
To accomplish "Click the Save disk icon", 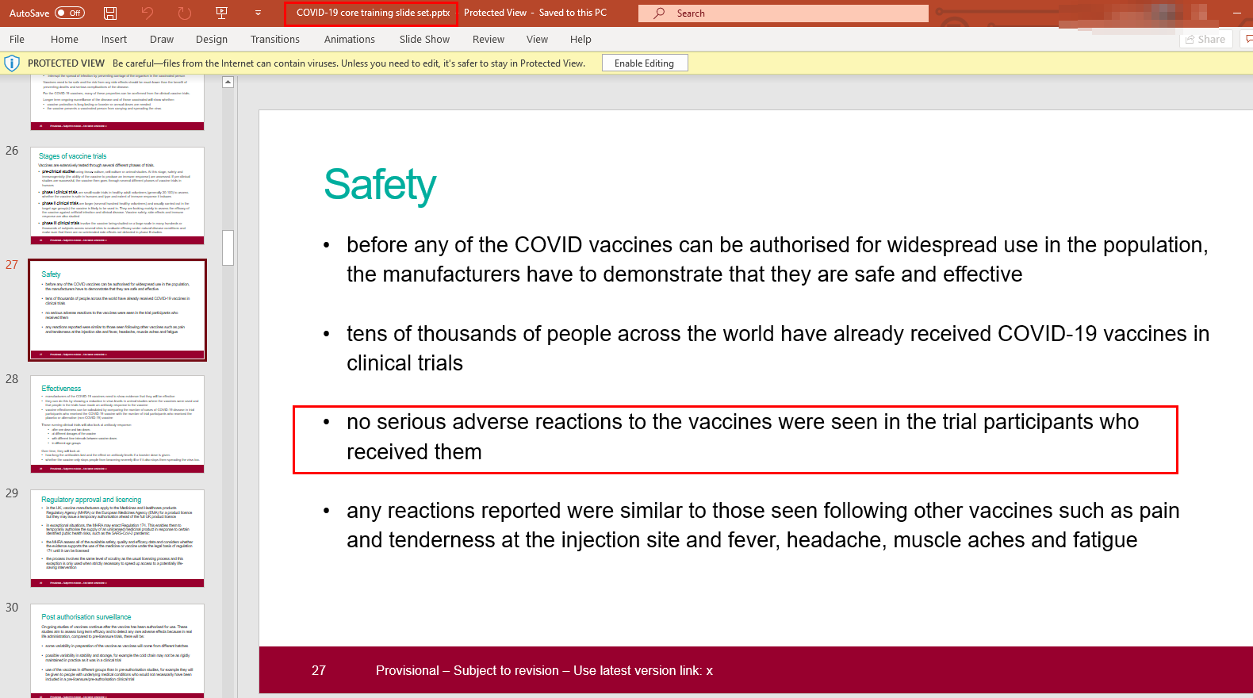I will pyautogui.click(x=110, y=13).
